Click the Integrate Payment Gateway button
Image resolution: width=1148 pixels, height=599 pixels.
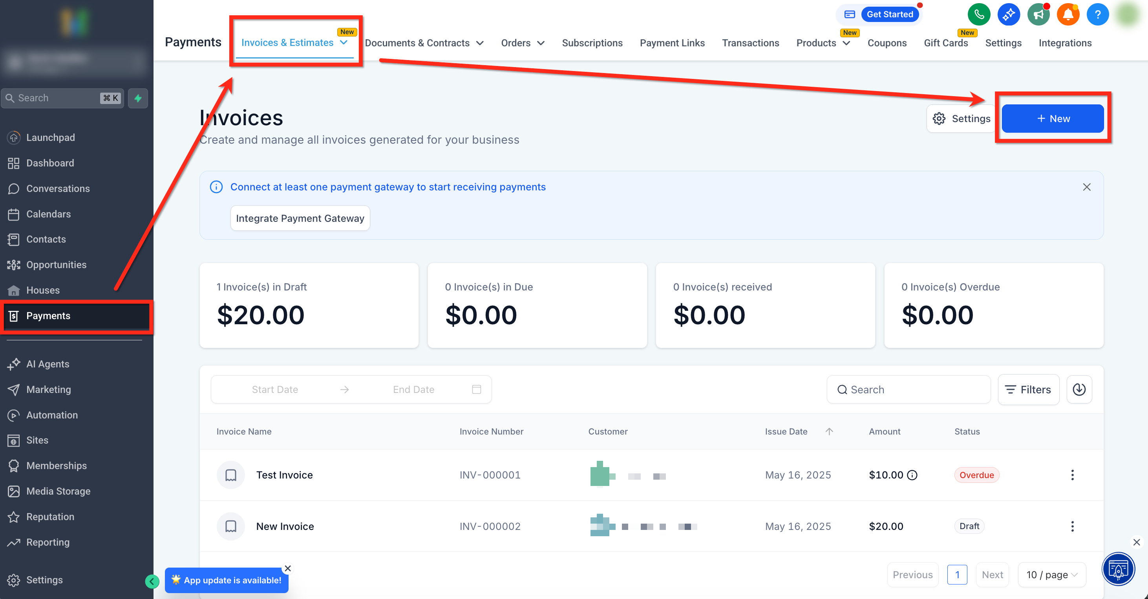click(x=300, y=218)
